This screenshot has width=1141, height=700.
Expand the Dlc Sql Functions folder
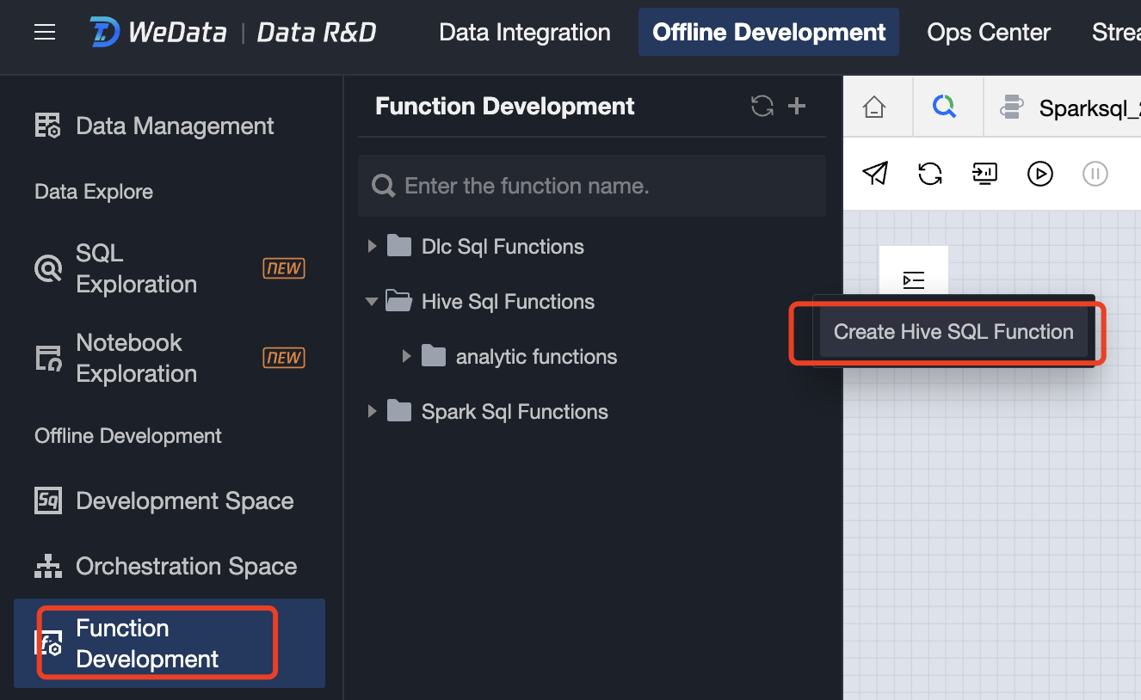pyautogui.click(x=373, y=247)
